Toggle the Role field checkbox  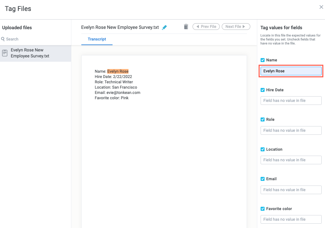[x=263, y=119]
